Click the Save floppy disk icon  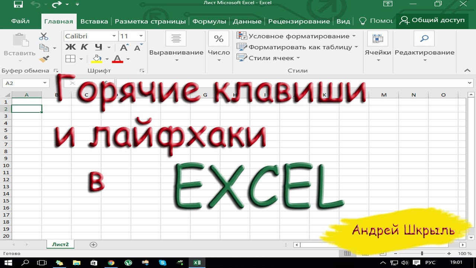tap(18, 4)
